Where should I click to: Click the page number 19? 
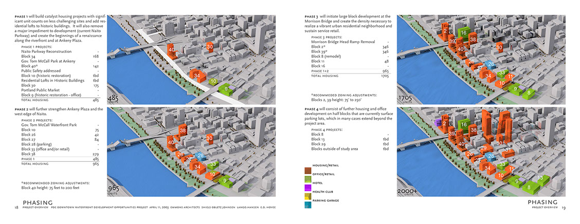click(563, 207)
